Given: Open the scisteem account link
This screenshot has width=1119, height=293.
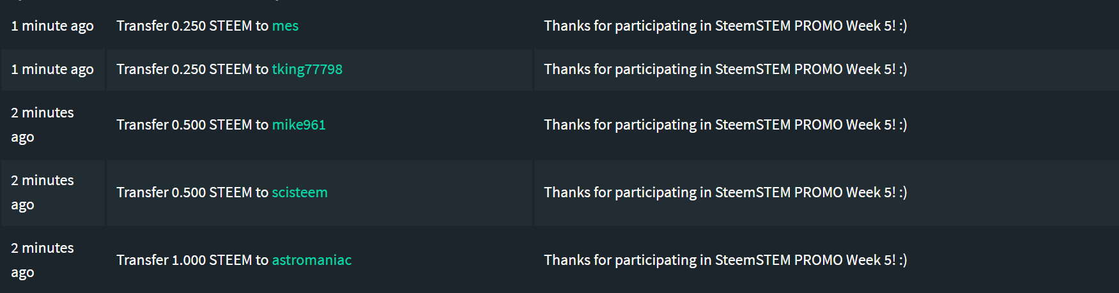Looking at the screenshot, I should click(300, 193).
